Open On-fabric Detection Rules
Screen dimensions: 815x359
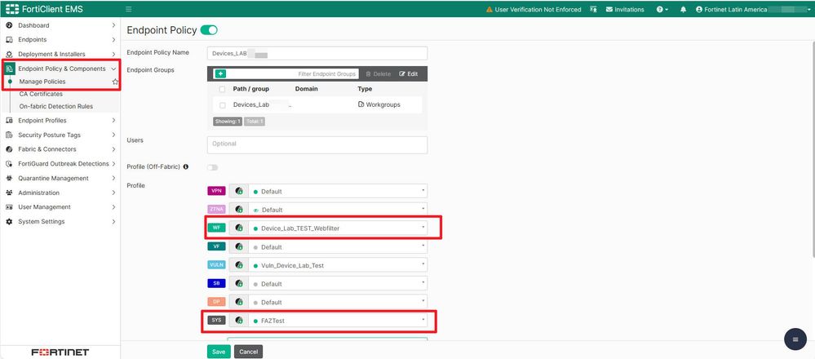click(56, 106)
